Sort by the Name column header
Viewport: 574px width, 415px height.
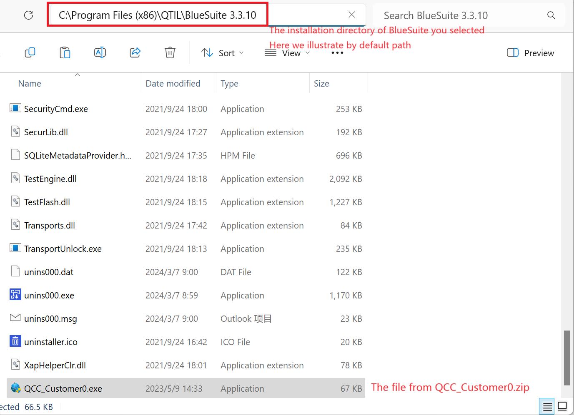click(30, 84)
